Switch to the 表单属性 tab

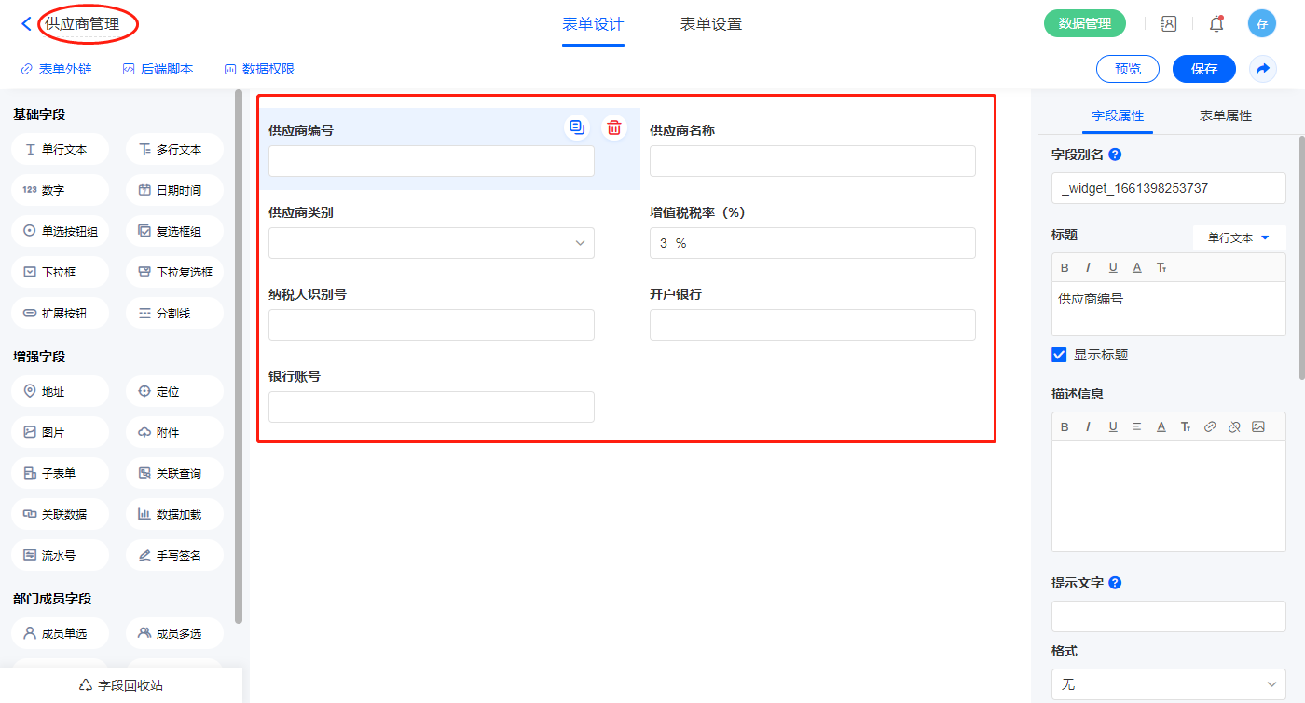[x=1225, y=116]
